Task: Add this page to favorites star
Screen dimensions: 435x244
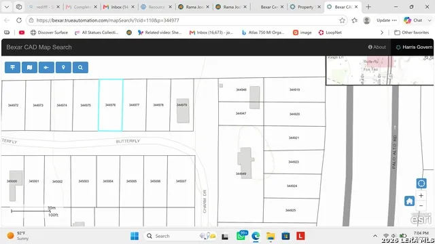Action: (342, 20)
